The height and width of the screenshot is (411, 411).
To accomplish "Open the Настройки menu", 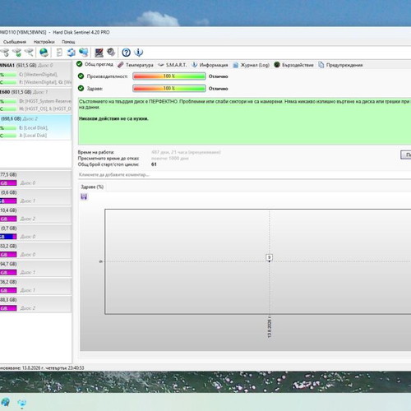I will coord(44,42).
